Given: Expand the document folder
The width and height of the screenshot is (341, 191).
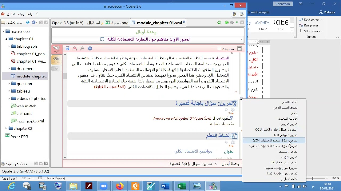Looking at the screenshot, I should click(x=9, y=69).
